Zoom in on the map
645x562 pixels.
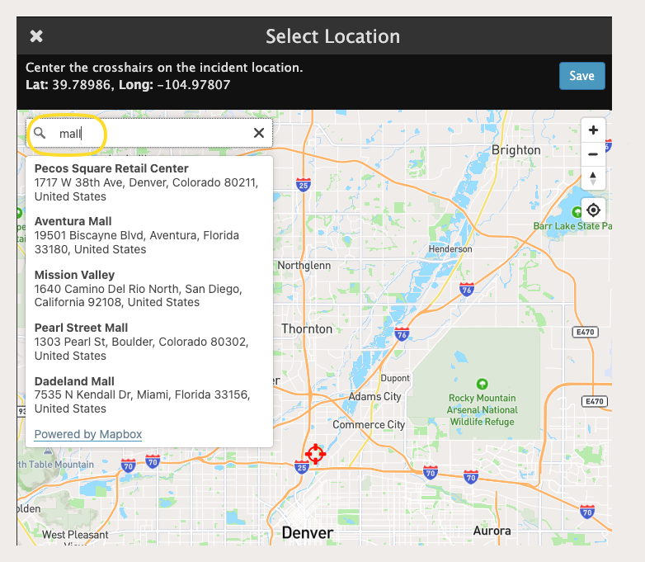point(593,130)
